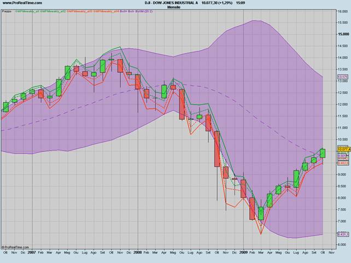Screen dimensions: 351x263
Task: Select the BolM (20 2) legend entry
Action: 144,11
